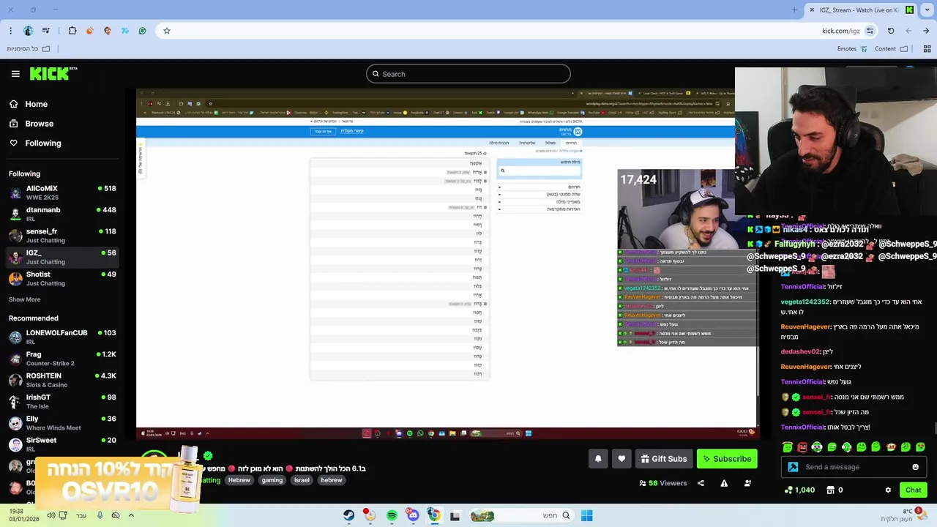Bookmark this page with star icon
The image size is (937, 527).
tap(167, 31)
